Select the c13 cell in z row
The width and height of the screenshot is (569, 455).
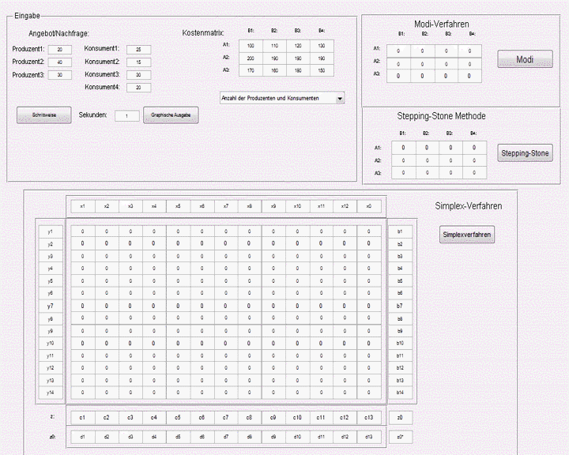pos(369,418)
